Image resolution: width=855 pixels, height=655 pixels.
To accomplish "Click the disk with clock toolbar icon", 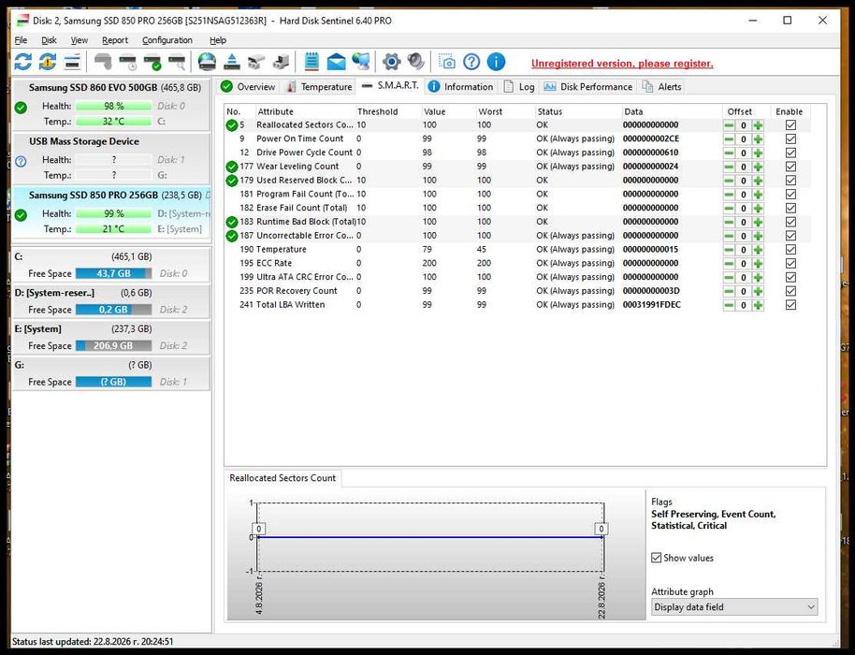I will pos(128,62).
